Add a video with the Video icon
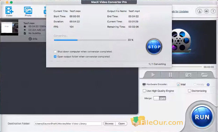The image size is (218, 132). [x=9, y=11]
